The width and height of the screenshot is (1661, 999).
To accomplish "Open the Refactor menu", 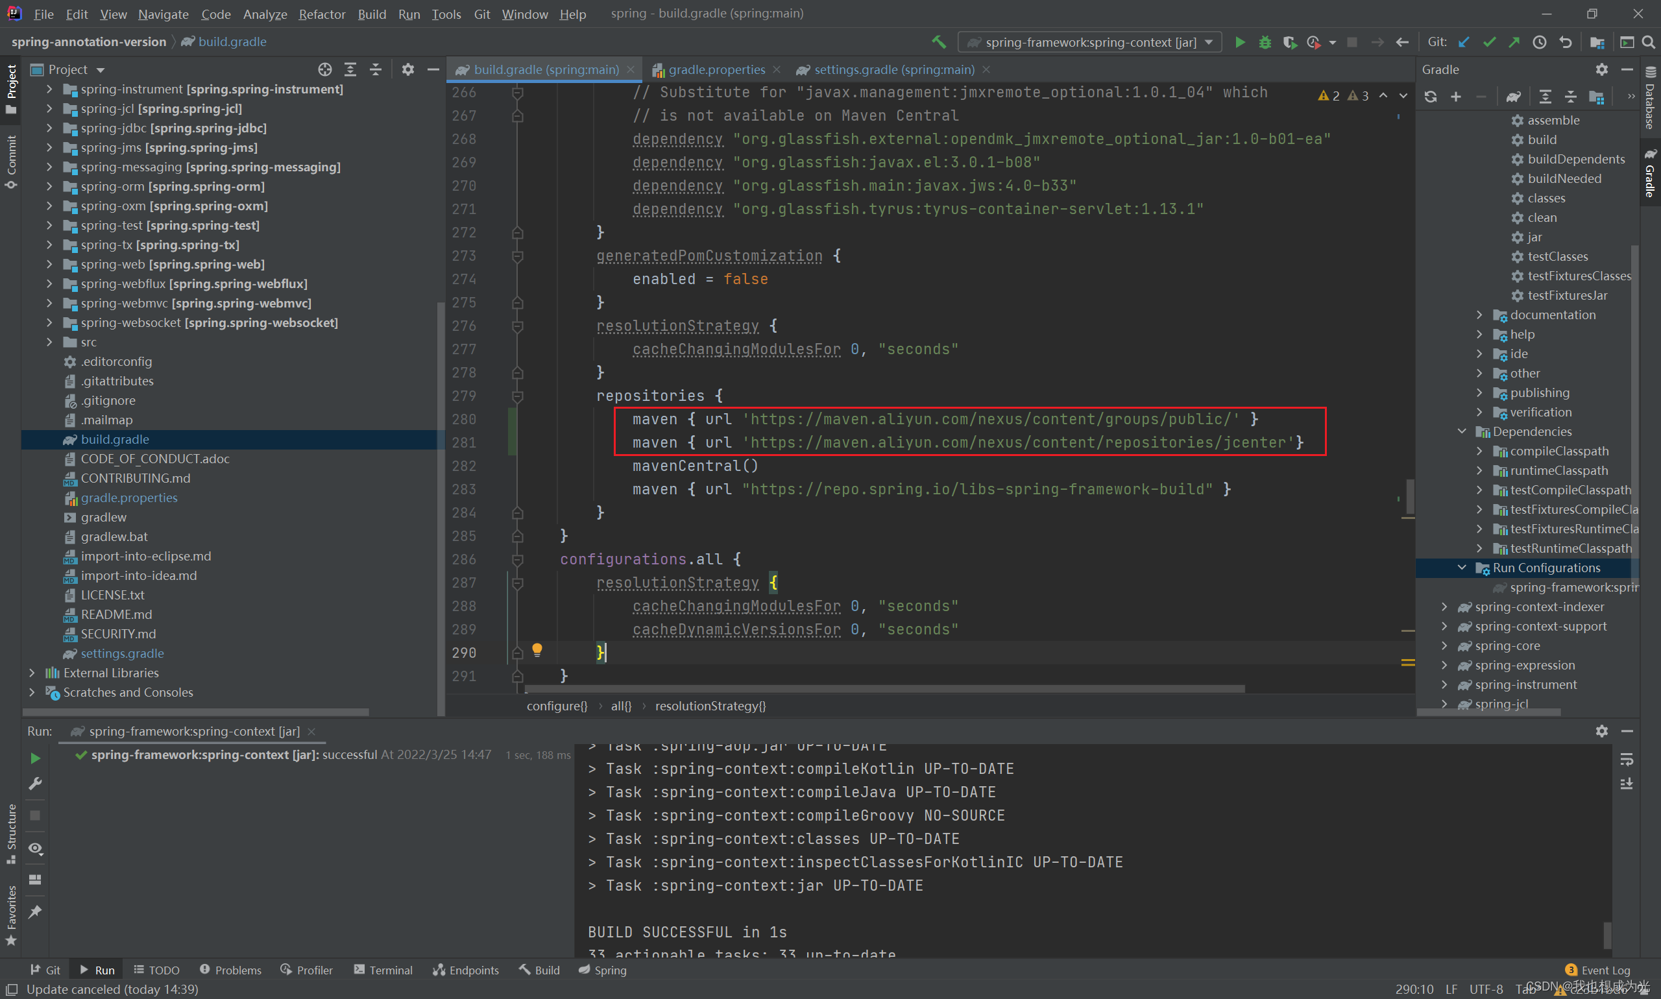I will [x=322, y=14].
